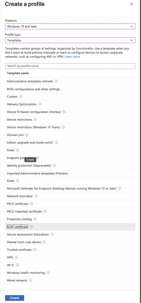Image resolution: width=141 pixels, height=303 pixels.
Task: Click info icon beside Domain join
Action: coord(27,135)
